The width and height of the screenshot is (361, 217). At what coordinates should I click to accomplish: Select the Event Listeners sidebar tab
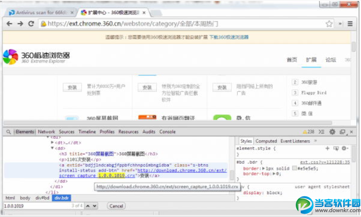295,141
